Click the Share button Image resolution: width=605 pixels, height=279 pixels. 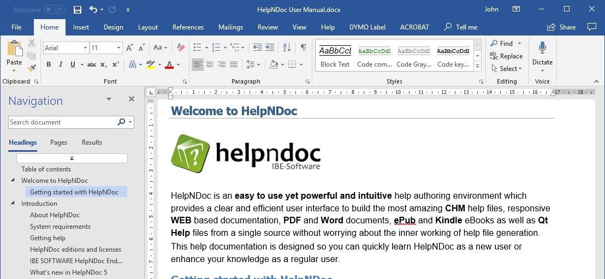tap(561, 27)
